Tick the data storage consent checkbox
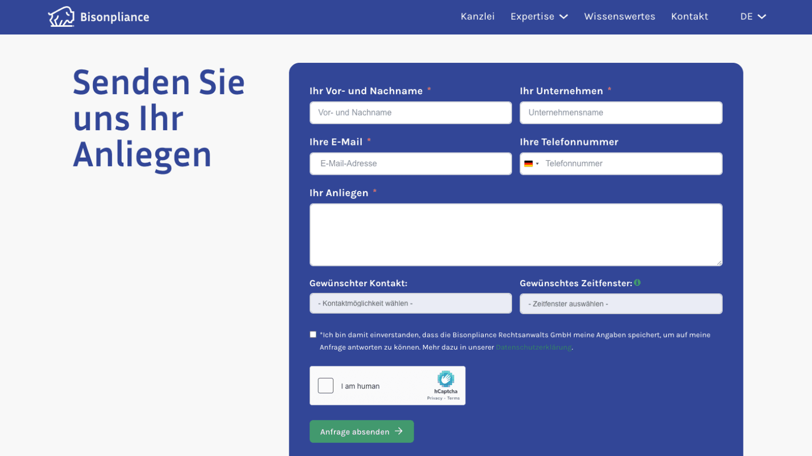Viewport: 812px width, 456px height. tap(313, 334)
